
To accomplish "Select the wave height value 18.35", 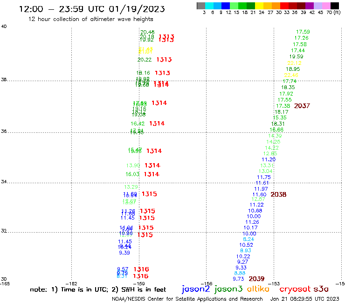I will [288, 87].
